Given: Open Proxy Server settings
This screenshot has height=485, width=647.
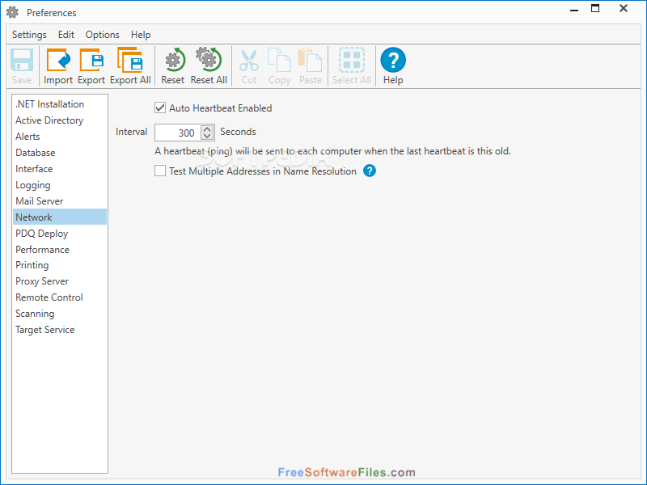Looking at the screenshot, I should tap(59, 281).
